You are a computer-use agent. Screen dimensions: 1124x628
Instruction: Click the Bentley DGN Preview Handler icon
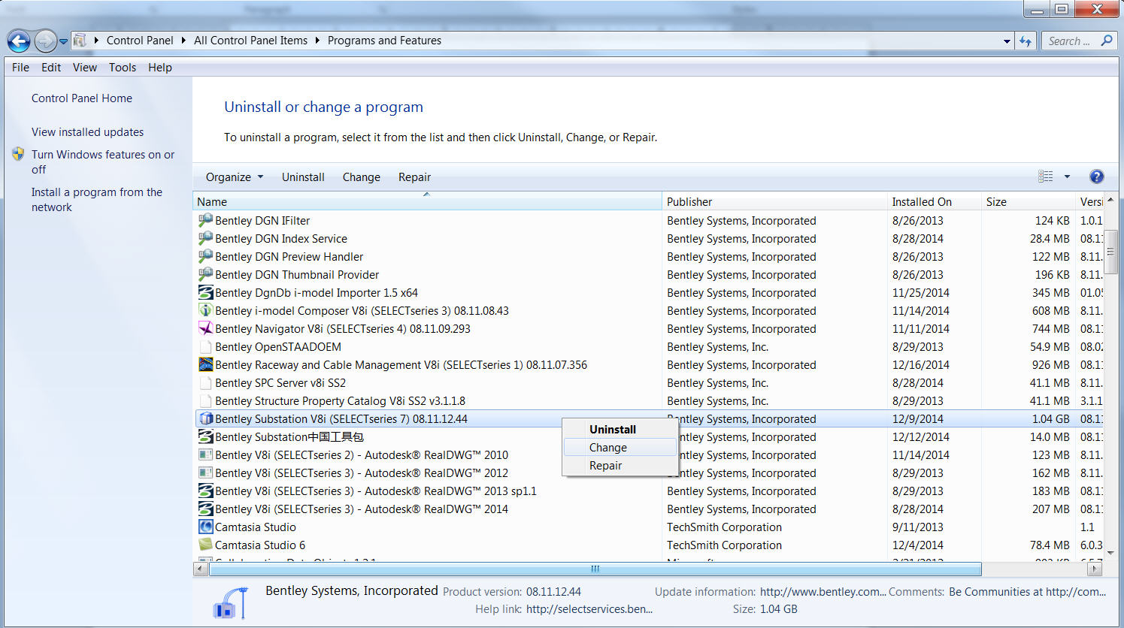click(205, 256)
